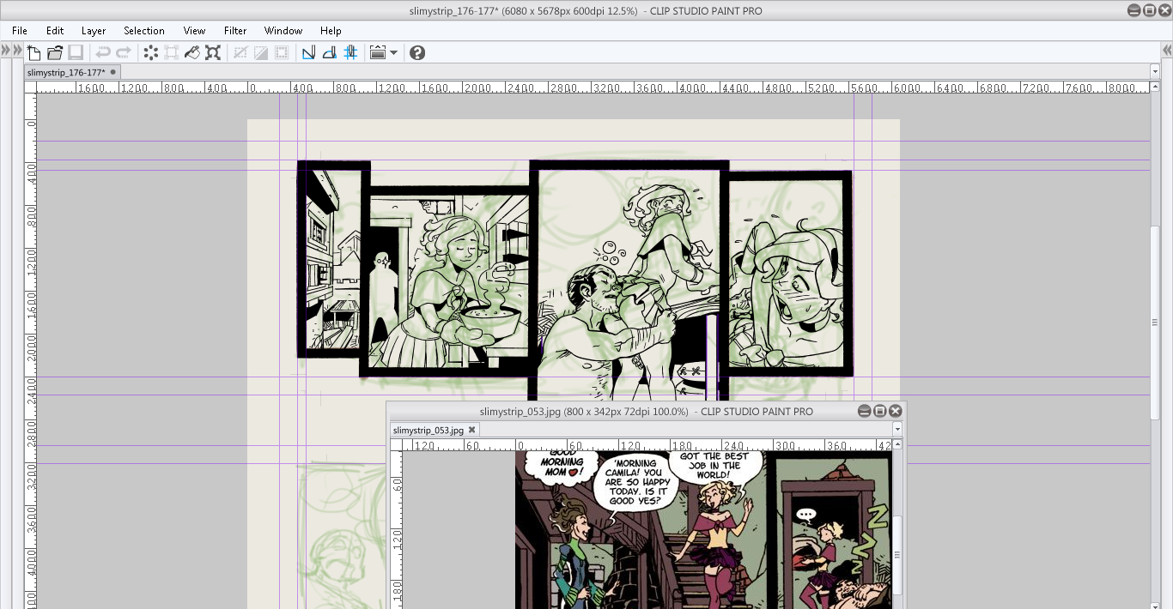This screenshot has height=609, width=1173.
Task: Minimize the main CLIP STUDIO PAINT window
Action: pyautogui.click(x=1134, y=10)
